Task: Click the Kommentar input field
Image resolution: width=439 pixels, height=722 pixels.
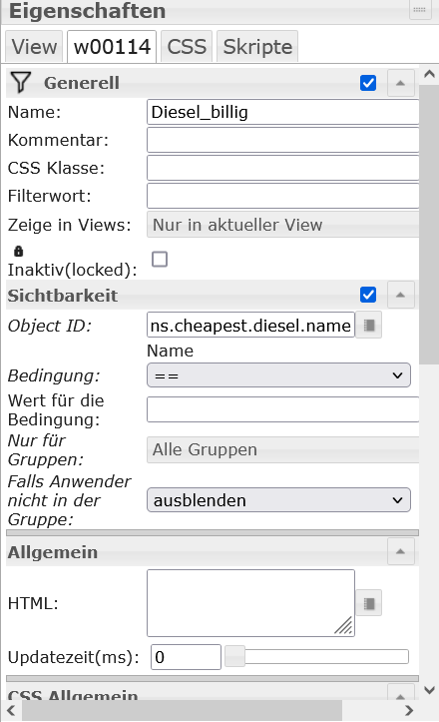Action: click(x=283, y=140)
